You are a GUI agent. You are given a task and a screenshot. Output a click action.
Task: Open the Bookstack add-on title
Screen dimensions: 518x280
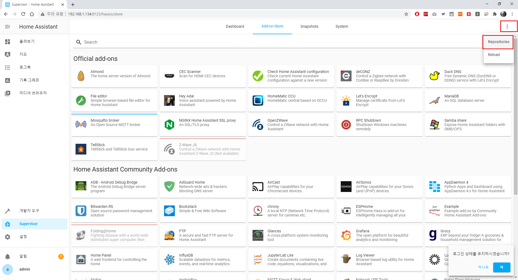point(188,206)
